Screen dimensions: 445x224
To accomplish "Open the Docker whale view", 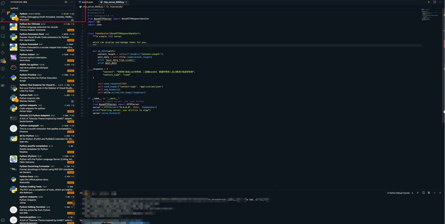I will pos(3,85).
